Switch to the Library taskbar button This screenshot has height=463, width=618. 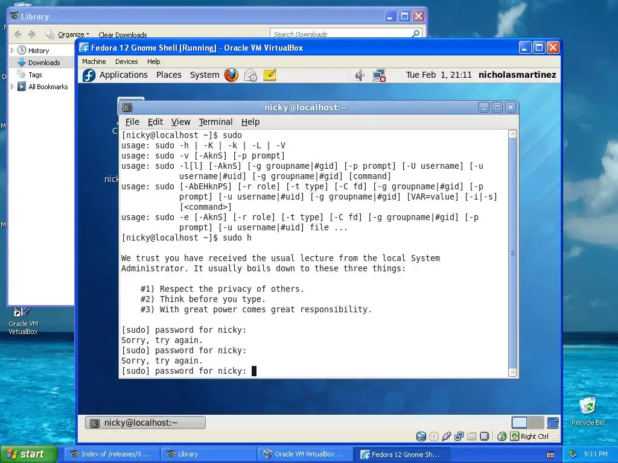click(x=208, y=455)
